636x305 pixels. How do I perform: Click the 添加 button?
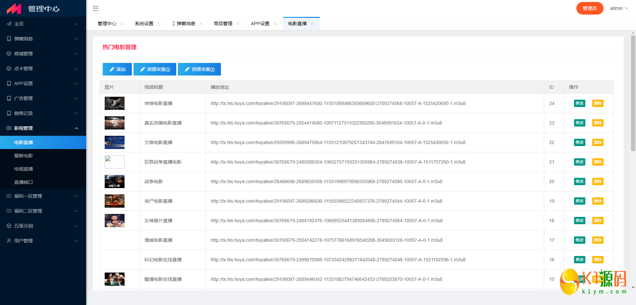coord(117,69)
